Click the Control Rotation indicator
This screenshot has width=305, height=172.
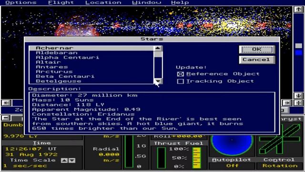pyautogui.click(x=280, y=166)
